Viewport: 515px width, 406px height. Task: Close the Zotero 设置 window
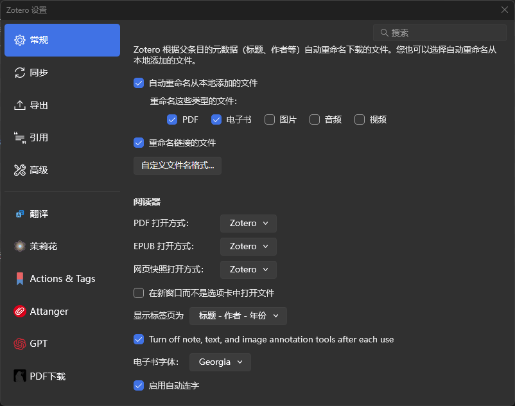tap(505, 10)
